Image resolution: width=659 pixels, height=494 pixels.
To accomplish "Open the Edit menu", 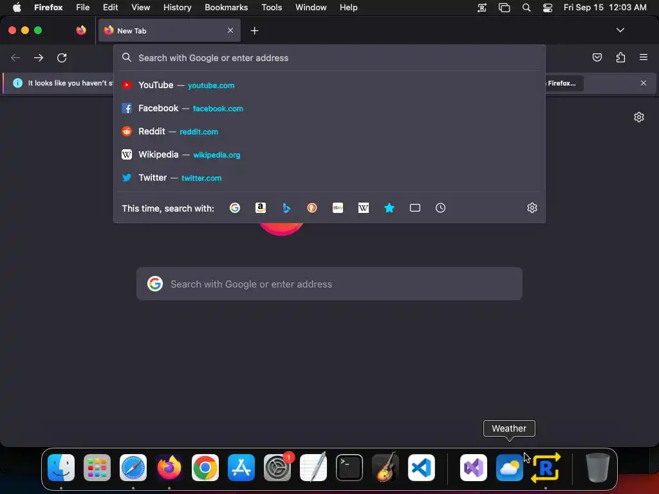I will click(111, 8).
